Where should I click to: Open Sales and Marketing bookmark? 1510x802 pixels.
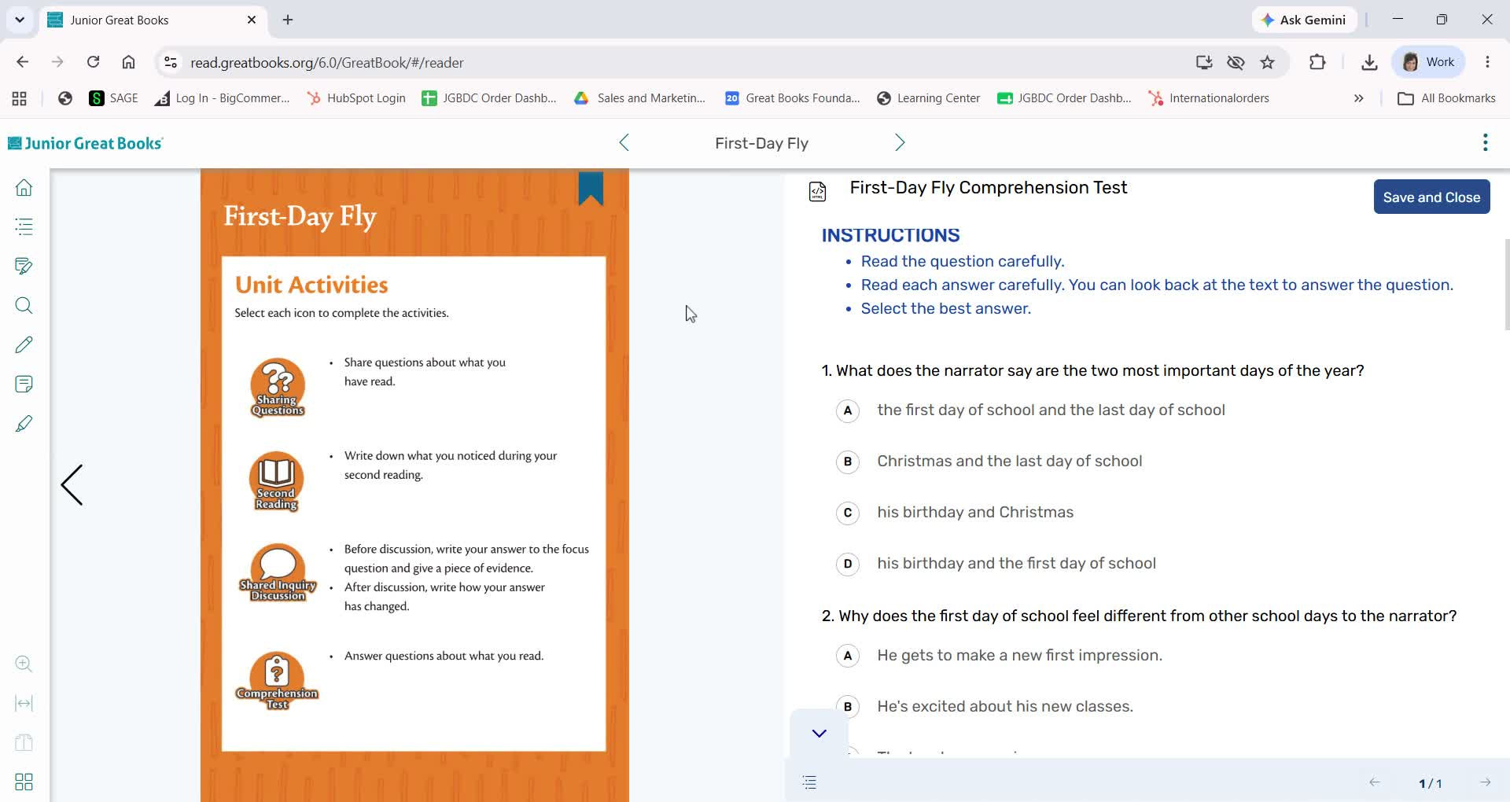(639, 98)
